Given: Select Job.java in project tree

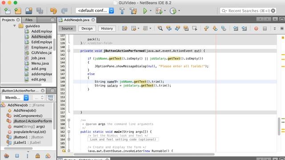Looking at the screenshot, I should (38, 58).
